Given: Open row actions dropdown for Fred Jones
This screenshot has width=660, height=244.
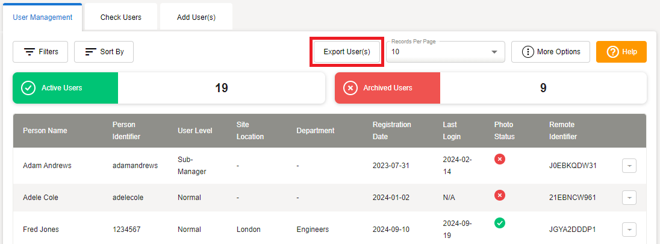Looking at the screenshot, I should 629,230.
